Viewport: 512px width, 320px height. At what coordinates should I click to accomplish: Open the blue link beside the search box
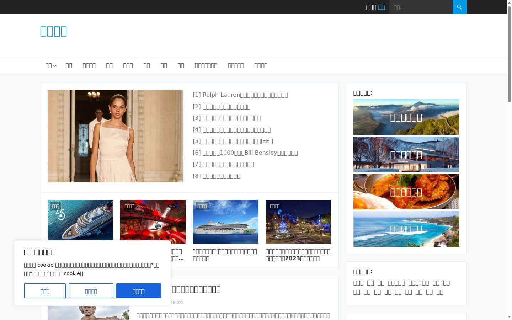click(381, 7)
